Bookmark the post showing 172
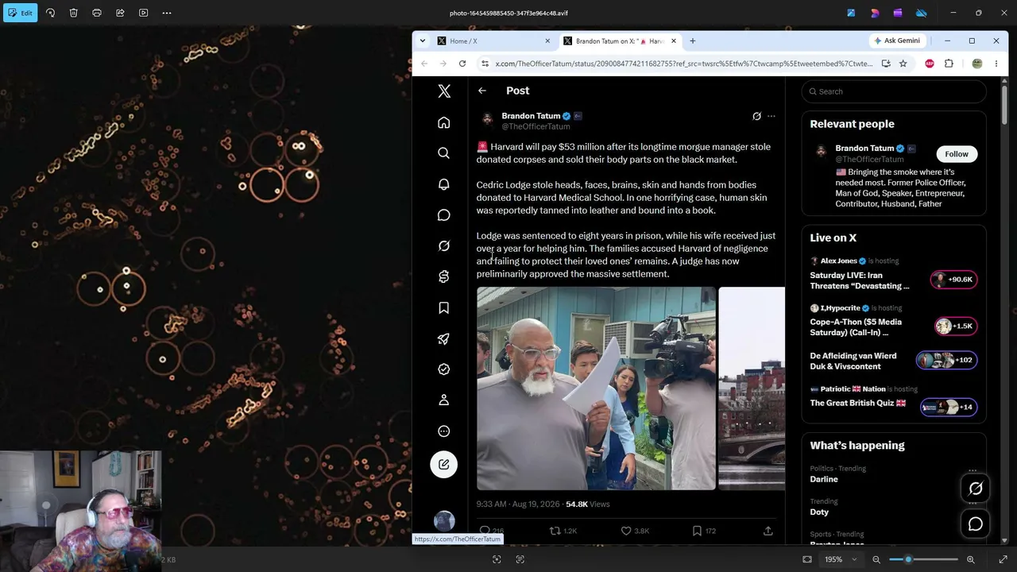The height and width of the screenshot is (572, 1017). point(704,531)
